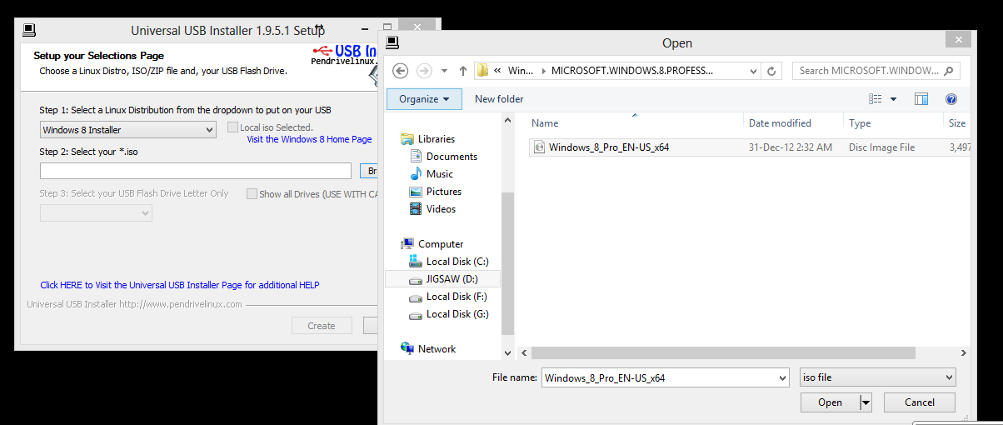
Task: Select Windows_8_Pro_EN-US_x64 file
Action: 750,147
